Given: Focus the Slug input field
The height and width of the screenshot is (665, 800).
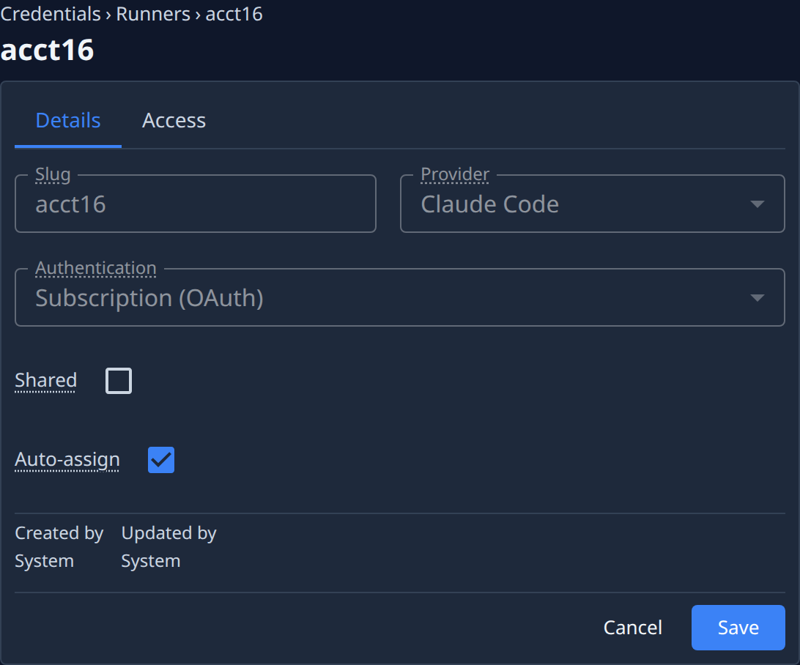Looking at the screenshot, I should [x=196, y=204].
